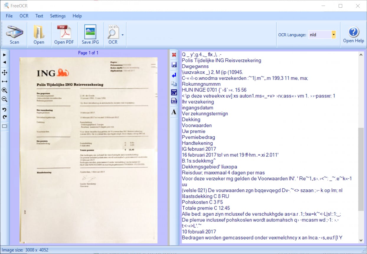Click the "Rokumngnumrnm" text line
This screenshot has height=254, width=367.
202,84
